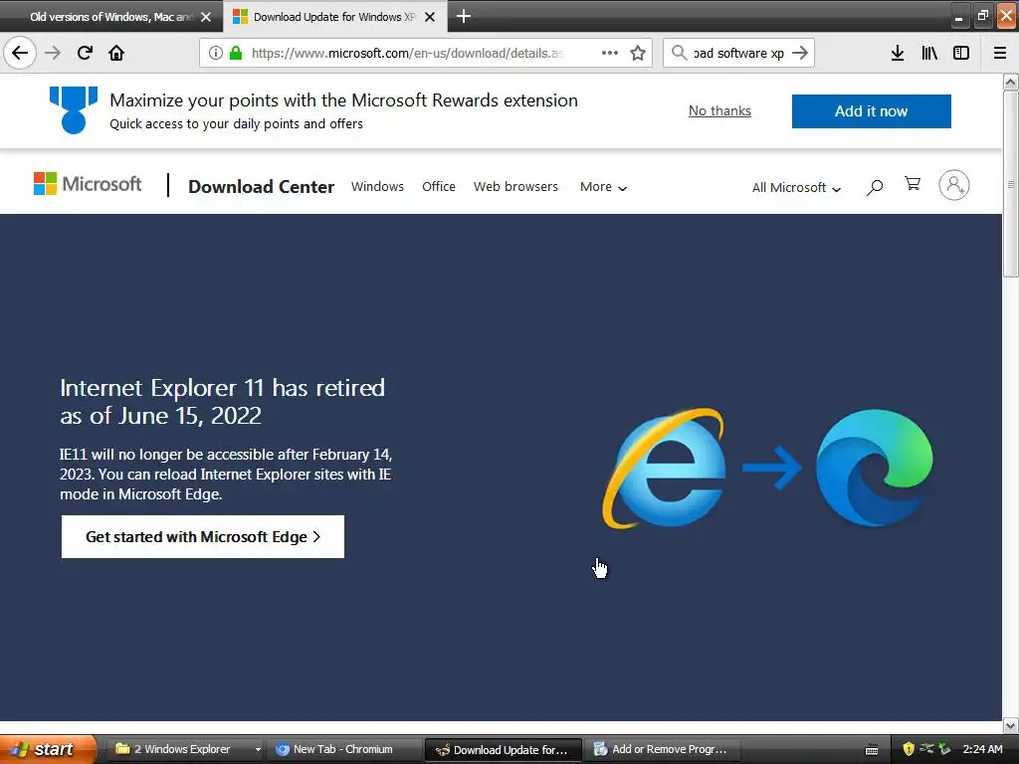This screenshot has height=764, width=1019.
Task: Open the Library bookmarks icon
Action: [929, 53]
